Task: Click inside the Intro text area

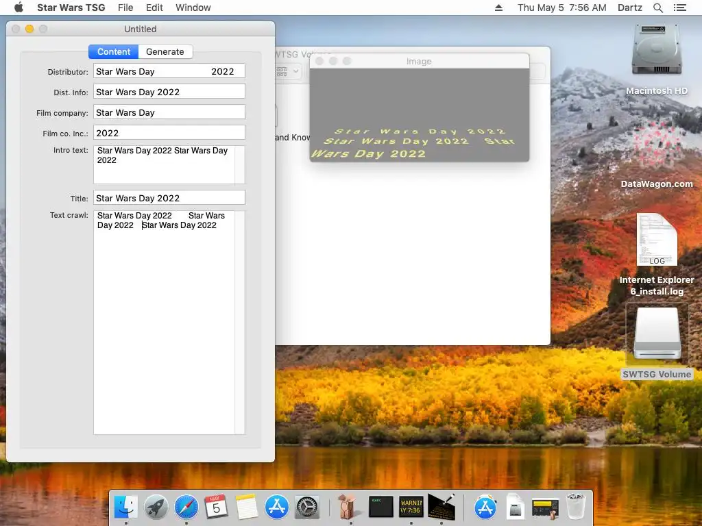Action: click(x=164, y=164)
